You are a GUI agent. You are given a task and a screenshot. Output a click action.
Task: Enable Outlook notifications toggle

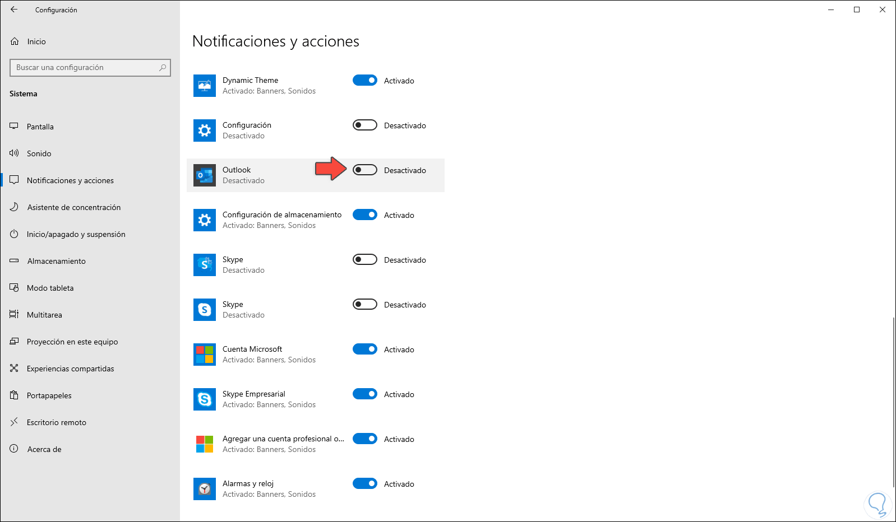click(365, 170)
